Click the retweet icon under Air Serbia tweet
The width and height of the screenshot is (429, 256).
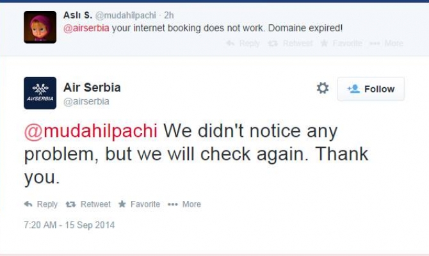click(72, 204)
